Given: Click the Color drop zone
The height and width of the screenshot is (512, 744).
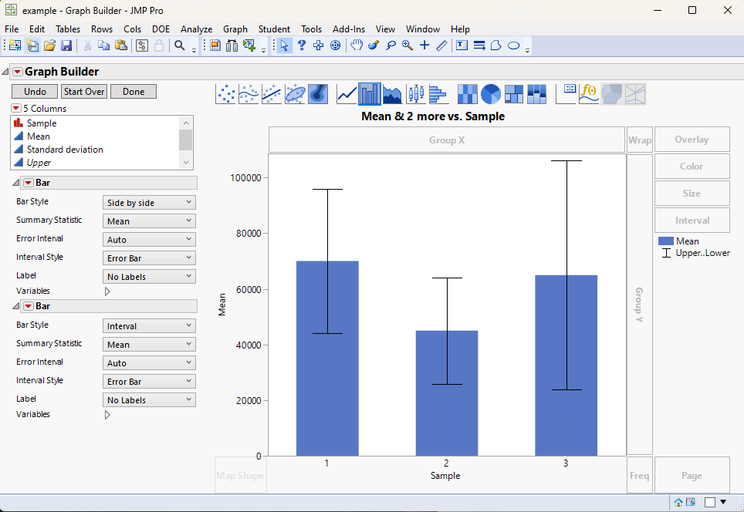Looking at the screenshot, I should click(692, 167).
